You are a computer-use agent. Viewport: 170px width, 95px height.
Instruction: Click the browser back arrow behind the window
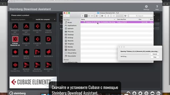click(3, 4)
